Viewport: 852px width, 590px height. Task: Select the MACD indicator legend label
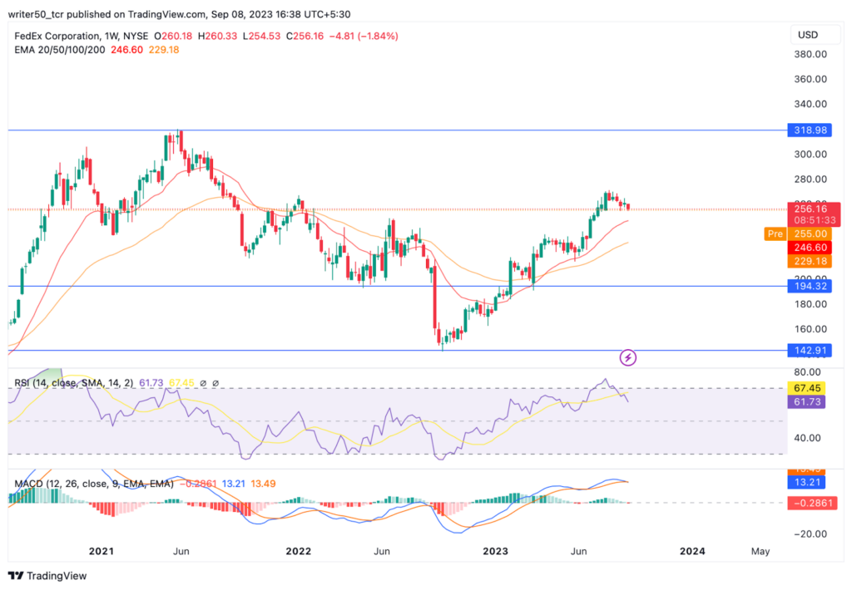point(94,484)
